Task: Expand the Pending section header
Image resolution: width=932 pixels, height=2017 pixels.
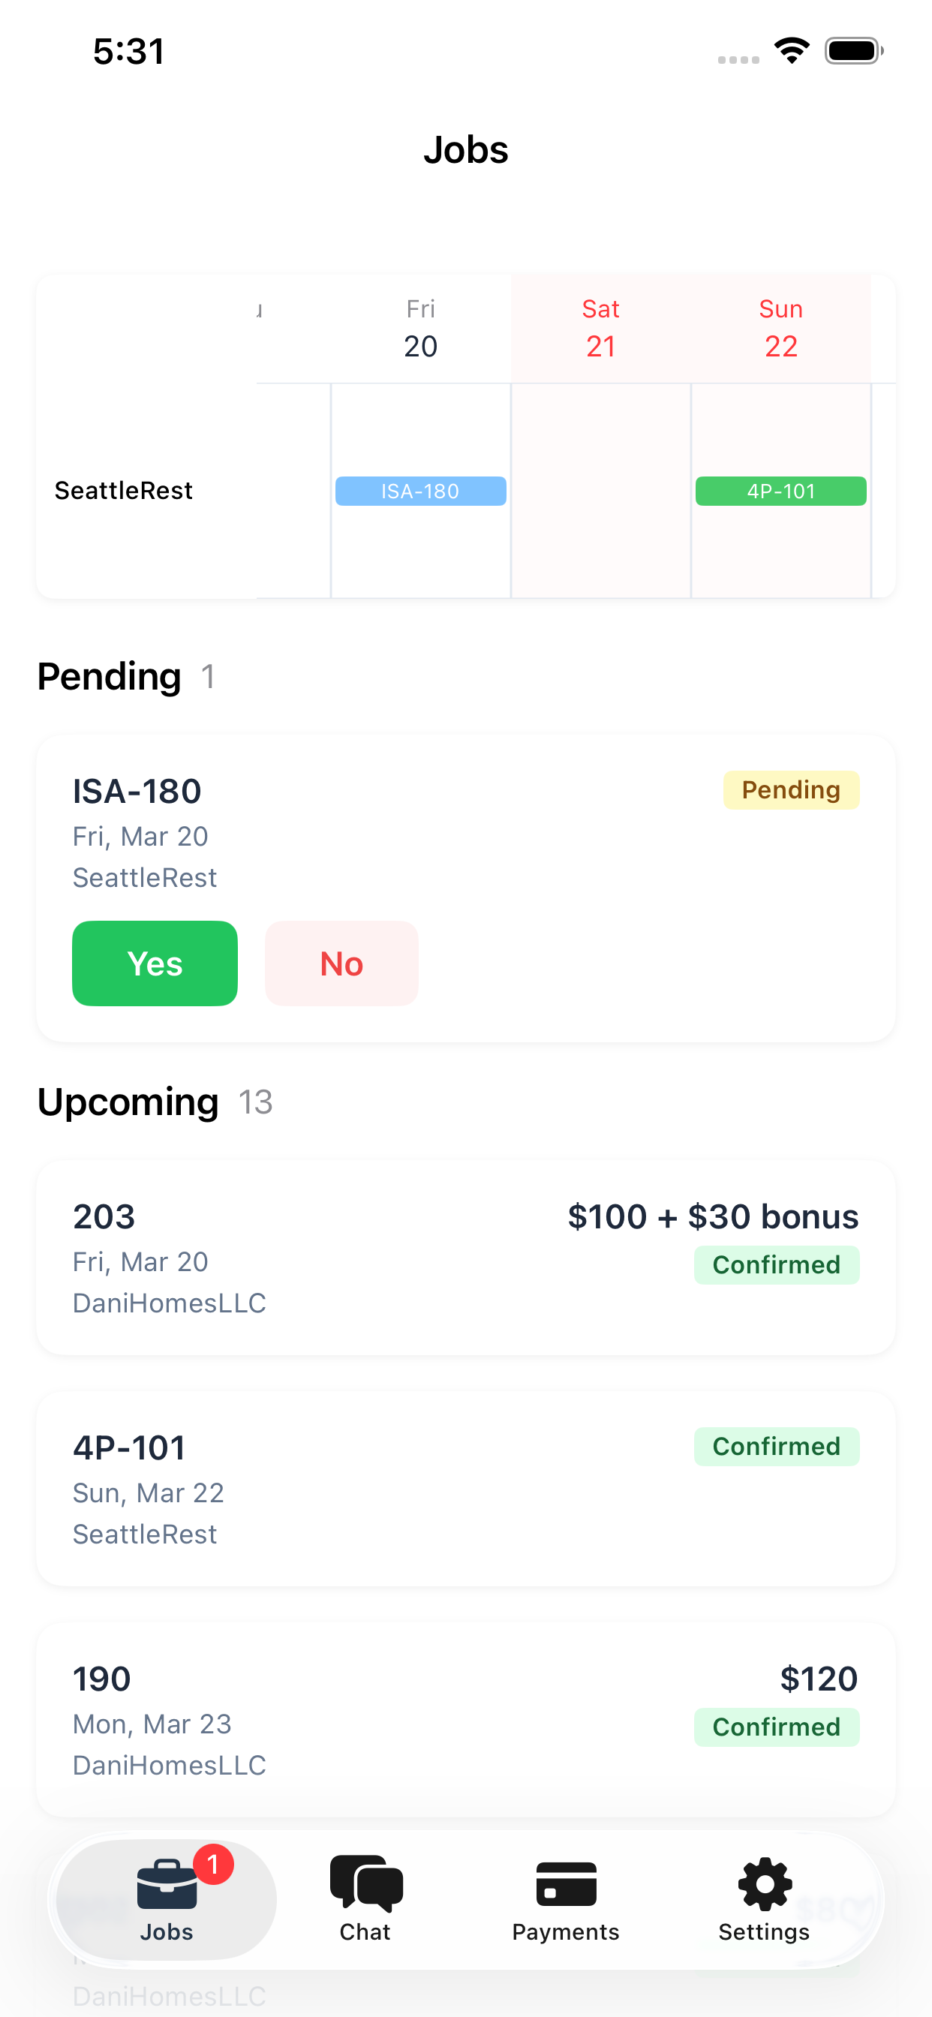Action: (x=109, y=676)
